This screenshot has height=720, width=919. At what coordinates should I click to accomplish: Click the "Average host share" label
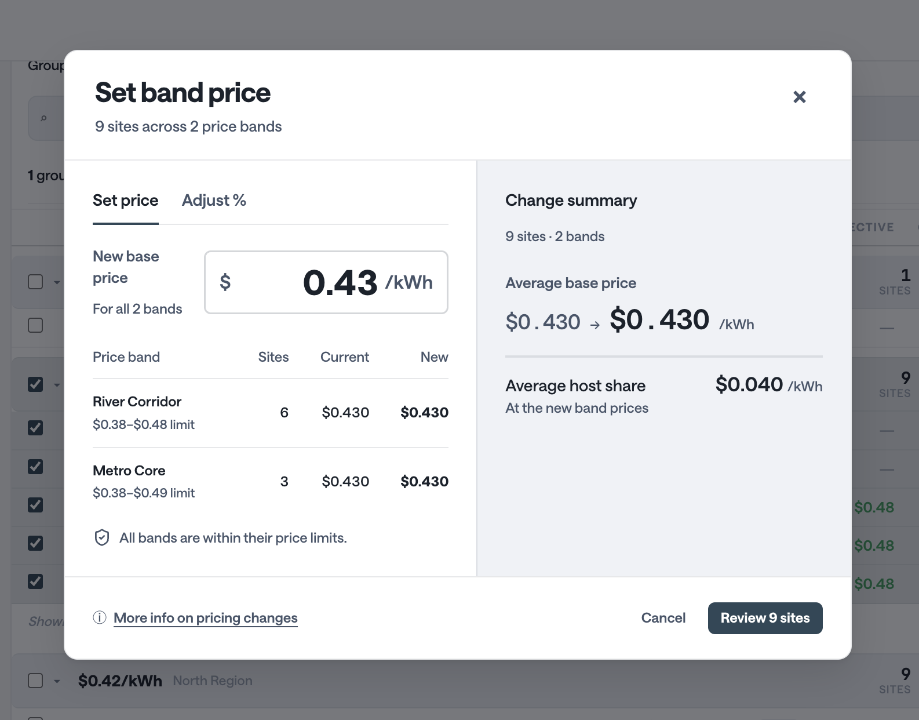point(575,386)
